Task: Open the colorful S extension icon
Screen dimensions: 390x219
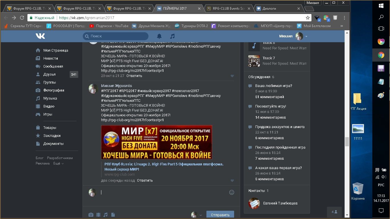Action: (326, 18)
